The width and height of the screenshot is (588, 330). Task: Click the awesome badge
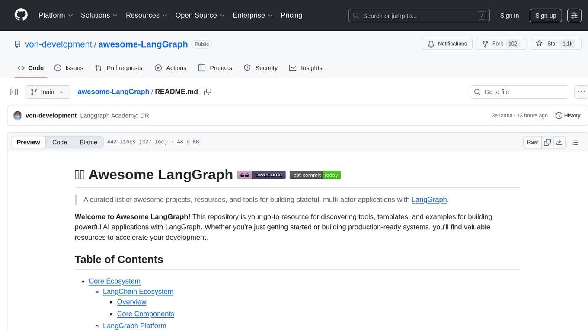click(x=262, y=175)
